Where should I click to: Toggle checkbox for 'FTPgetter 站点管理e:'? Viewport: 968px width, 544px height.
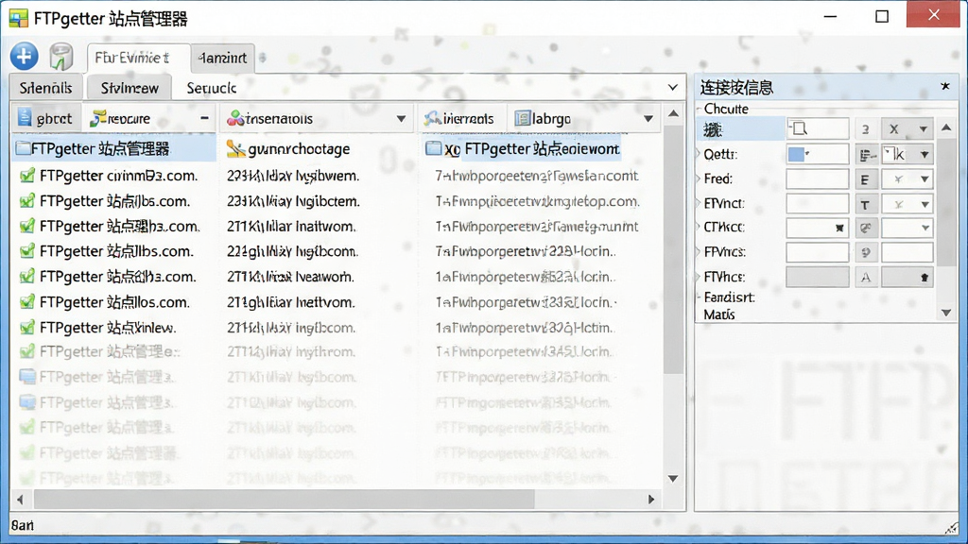point(26,351)
